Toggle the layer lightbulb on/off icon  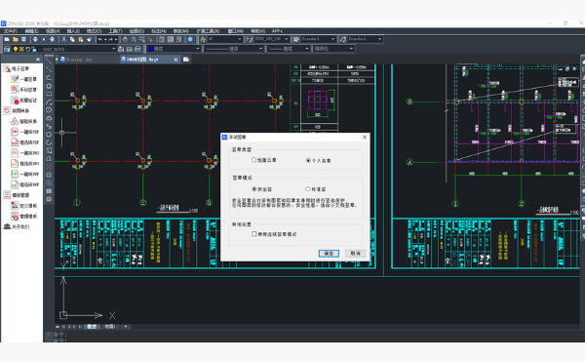[x=16, y=49]
